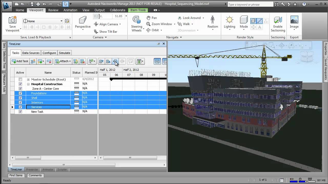
Task: Click the render Mode cube icon
Action: tap(244, 20)
